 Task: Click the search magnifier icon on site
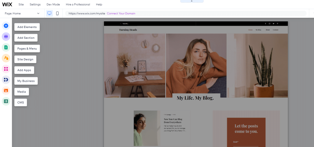(121, 24)
